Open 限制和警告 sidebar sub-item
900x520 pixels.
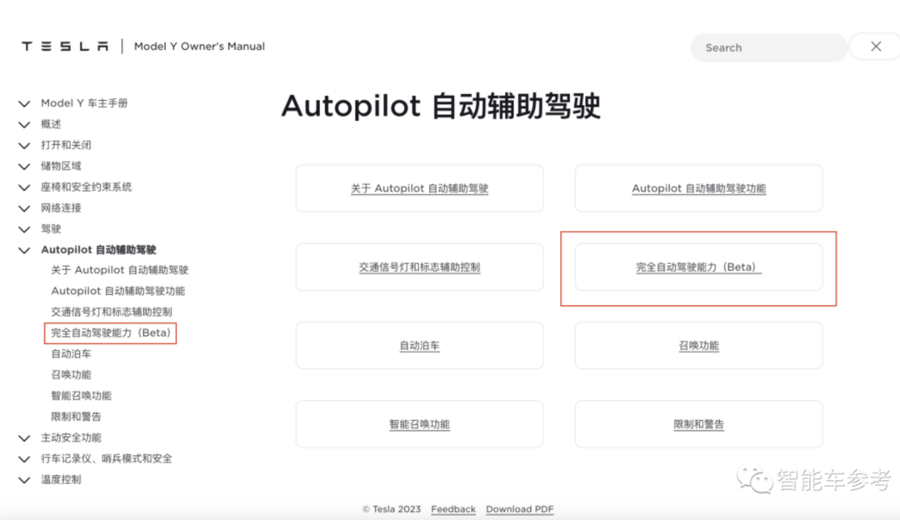(x=76, y=417)
